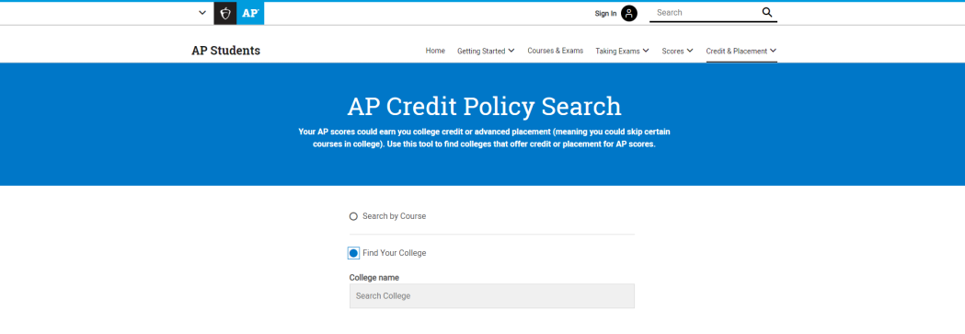Click the AP Credit Policy Search title
The height and width of the screenshot is (334, 965).
click(485, 107)
